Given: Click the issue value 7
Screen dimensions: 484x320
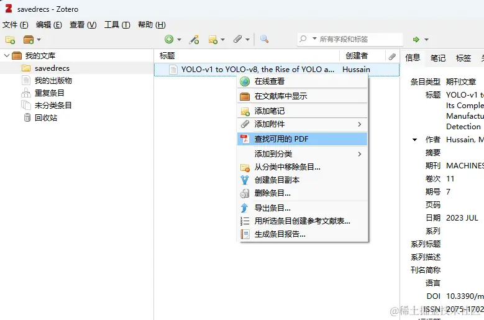Looking at the screenshot, I should [x=448, y=192].
